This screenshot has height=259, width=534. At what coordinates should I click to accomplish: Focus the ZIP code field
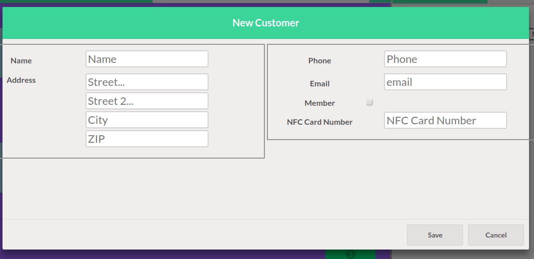[146, 139]
